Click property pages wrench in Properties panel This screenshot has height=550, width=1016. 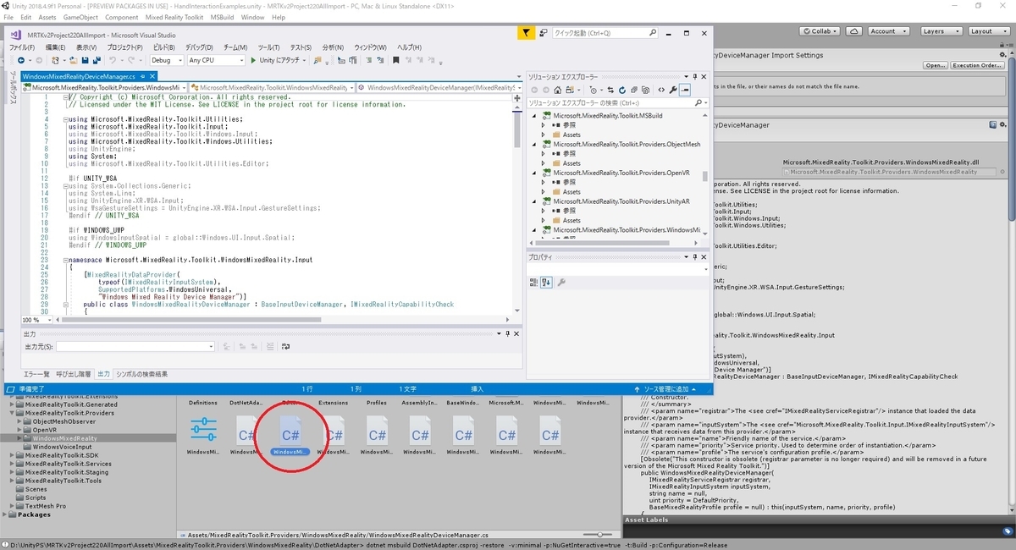[561, 283]
